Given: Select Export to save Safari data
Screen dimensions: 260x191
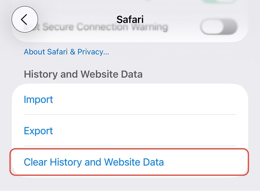Looking at the screenshot, I should (38, 131).
